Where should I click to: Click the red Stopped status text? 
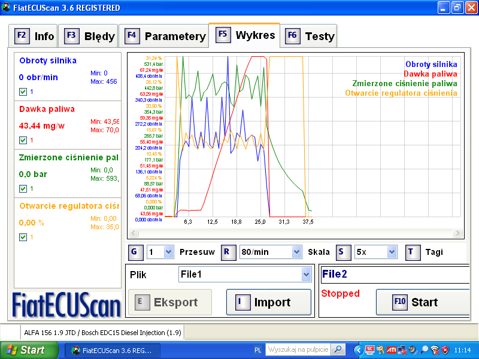(x=340, y=293)
